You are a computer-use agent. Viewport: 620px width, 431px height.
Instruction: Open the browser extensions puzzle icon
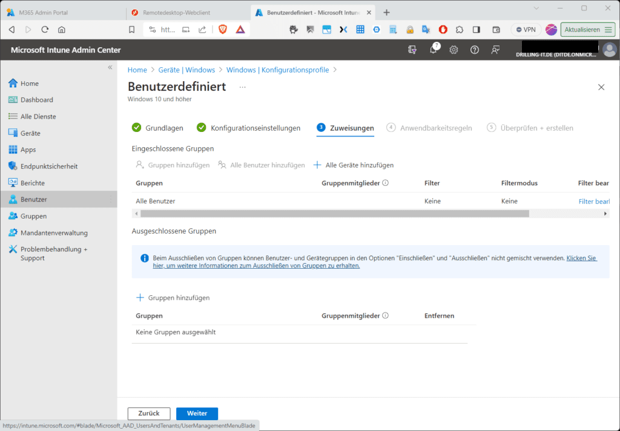tap(459, 30)
